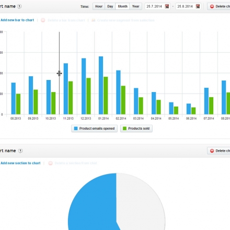Switch time range to Year

(x=135, y=6)
